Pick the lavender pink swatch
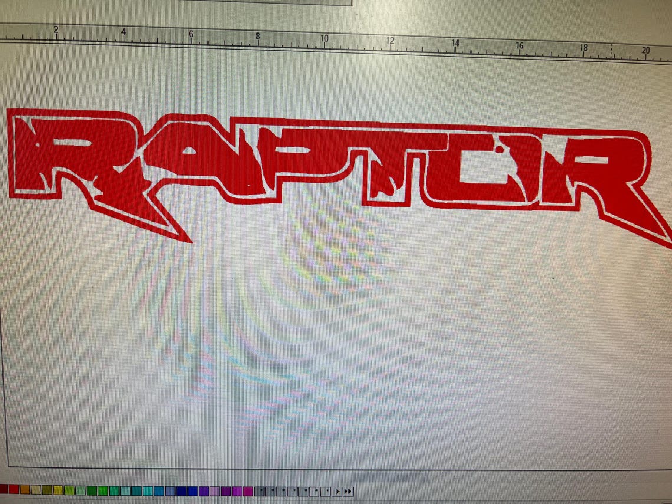The height and width of the screenshot is (504, 672). (215, 490)
